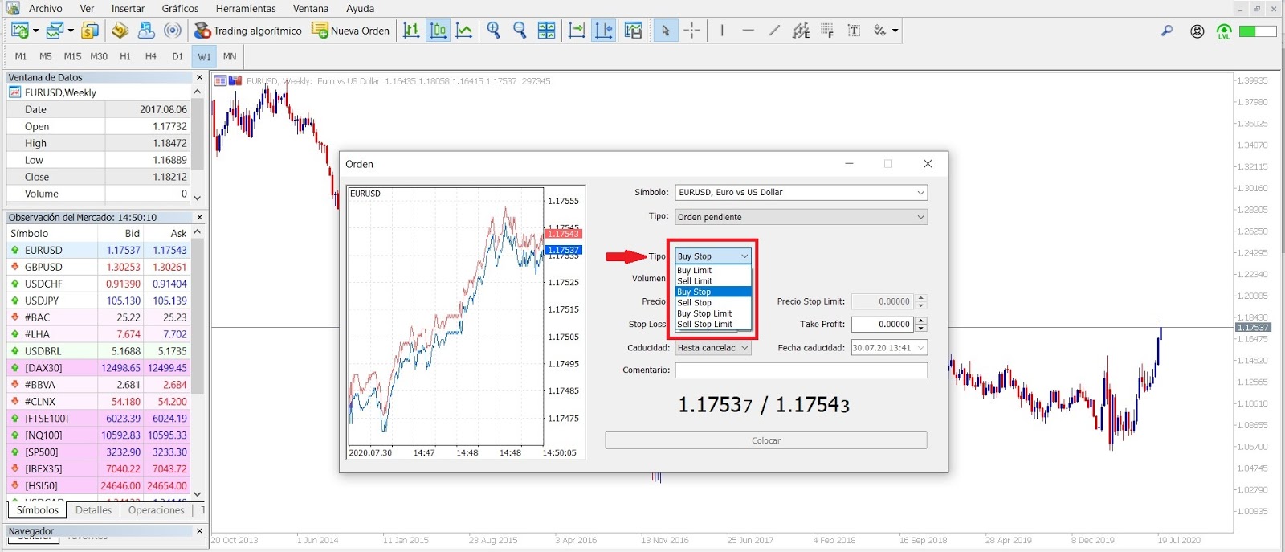Switch chart to line chart type
Screen dimensions: 1285x552
click(464, 31)
